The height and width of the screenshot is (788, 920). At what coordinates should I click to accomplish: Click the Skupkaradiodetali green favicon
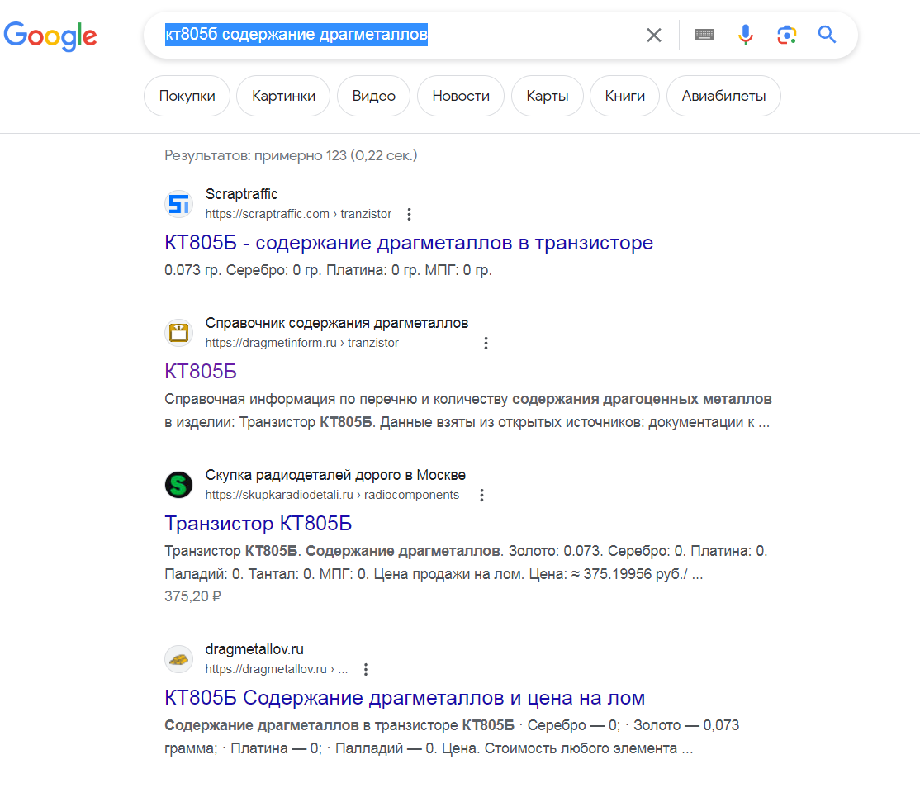(178, 485)
